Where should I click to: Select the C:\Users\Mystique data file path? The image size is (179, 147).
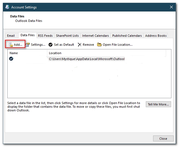click(x=87, y=59)
